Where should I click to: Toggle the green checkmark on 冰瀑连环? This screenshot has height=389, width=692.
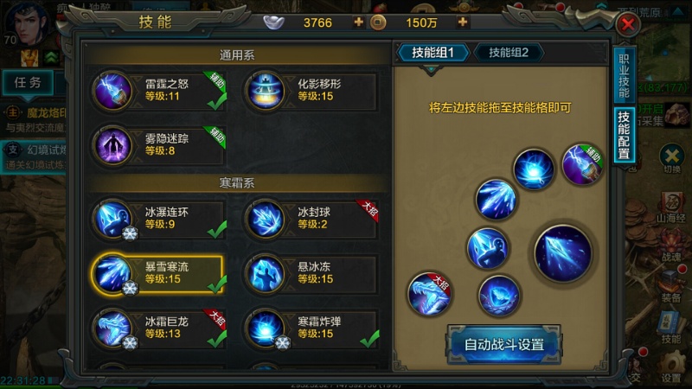(217, 229)
